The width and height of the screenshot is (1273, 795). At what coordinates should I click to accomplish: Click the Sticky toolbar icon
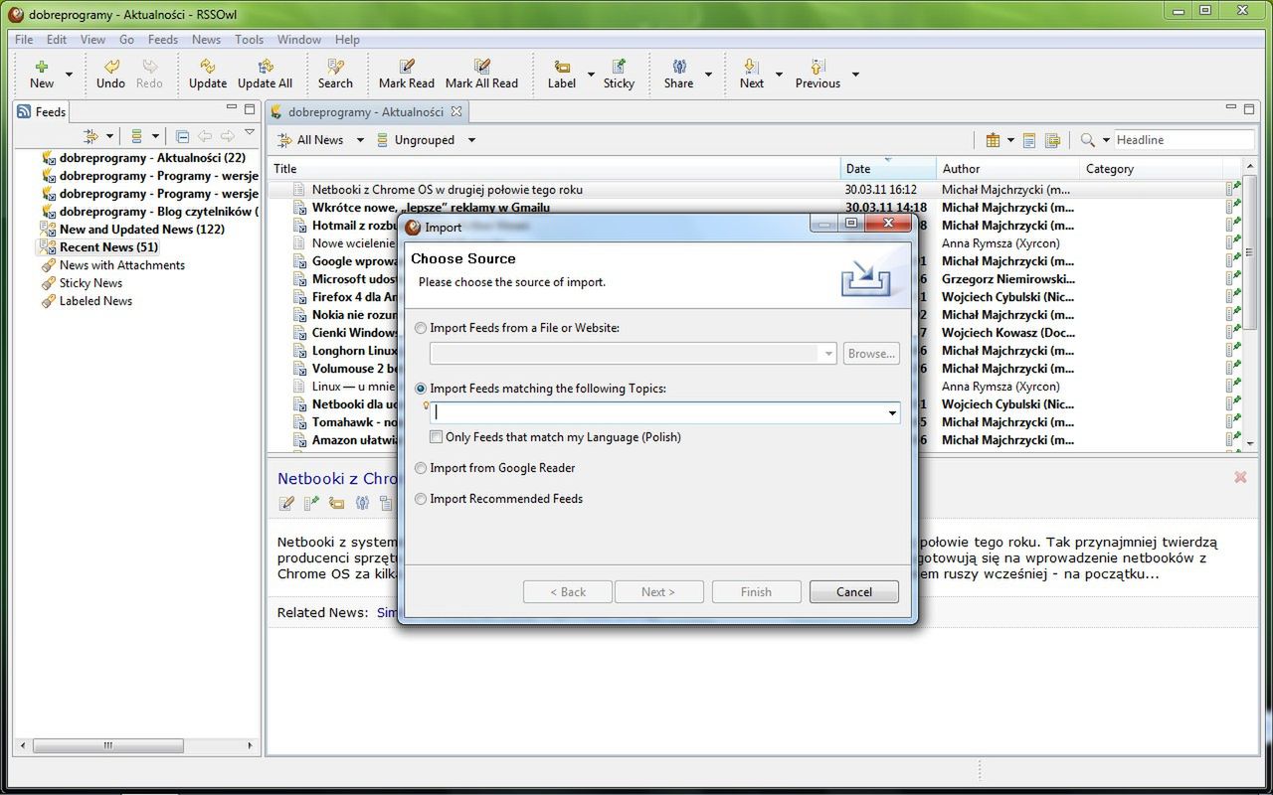tap(619, 67)
